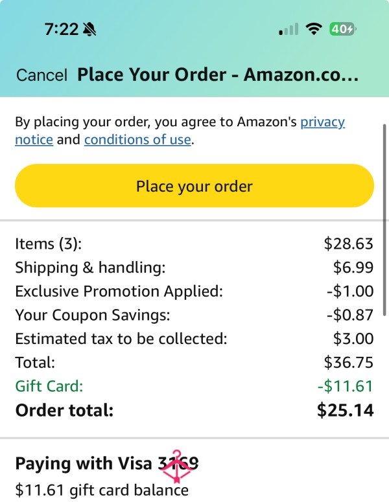The width and height of the screenshot is (389, 502).
Task: Tap the Exclusive Promotion Applied row
Action: point(194,291)
